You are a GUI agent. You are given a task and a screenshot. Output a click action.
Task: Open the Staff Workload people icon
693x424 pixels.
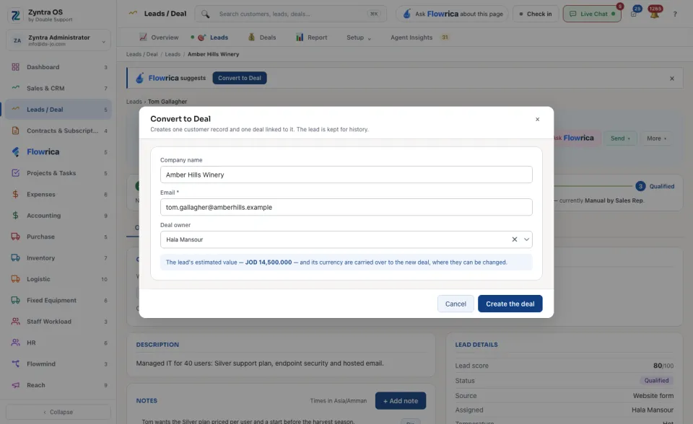click(x=15, y=321)
